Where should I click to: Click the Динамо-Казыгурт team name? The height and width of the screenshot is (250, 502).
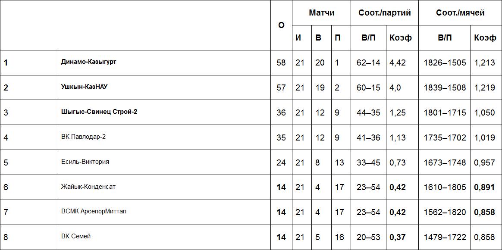click(x=89, y=62)
